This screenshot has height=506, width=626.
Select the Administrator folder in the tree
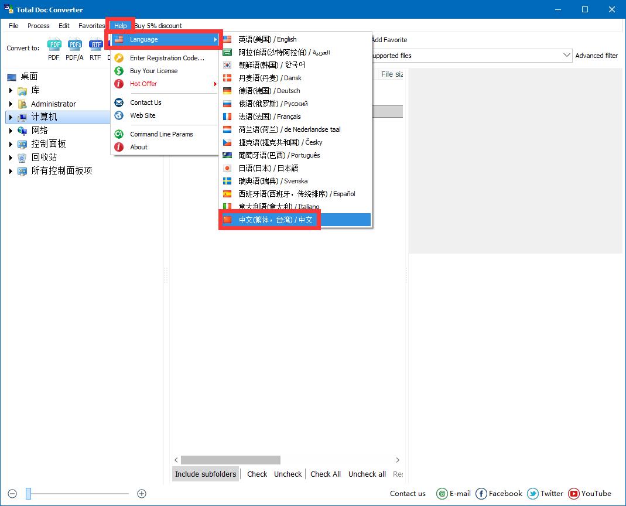point(53,104)
